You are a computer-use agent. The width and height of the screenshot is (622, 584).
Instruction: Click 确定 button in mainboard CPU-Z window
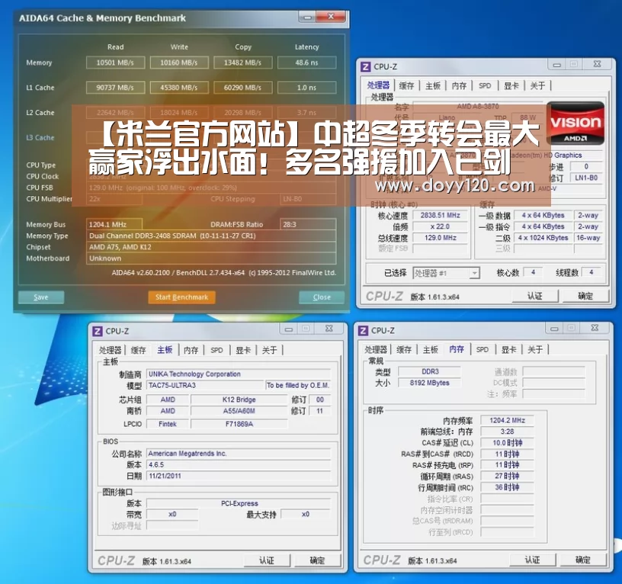coord(317,560)
